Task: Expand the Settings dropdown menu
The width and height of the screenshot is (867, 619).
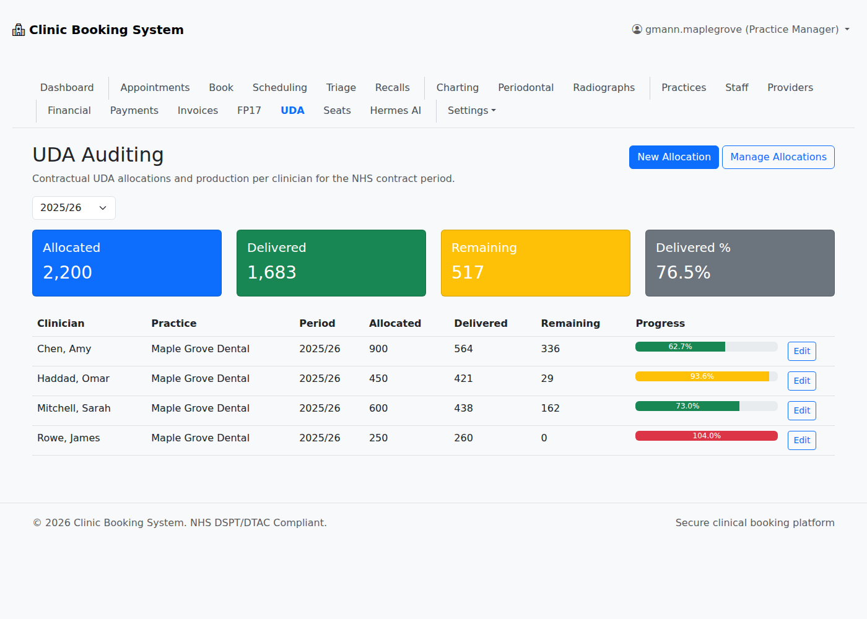Action: (471, 110)
